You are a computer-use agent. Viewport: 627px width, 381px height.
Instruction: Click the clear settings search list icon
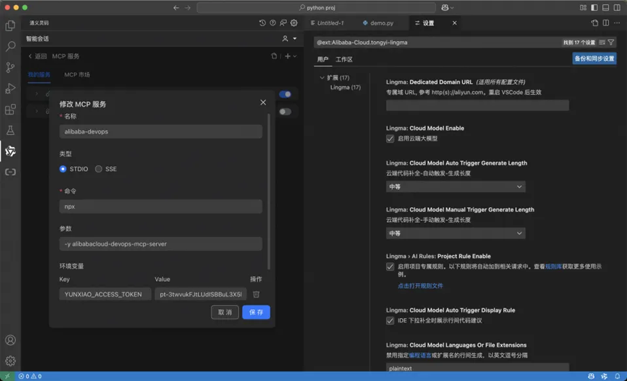602,42
